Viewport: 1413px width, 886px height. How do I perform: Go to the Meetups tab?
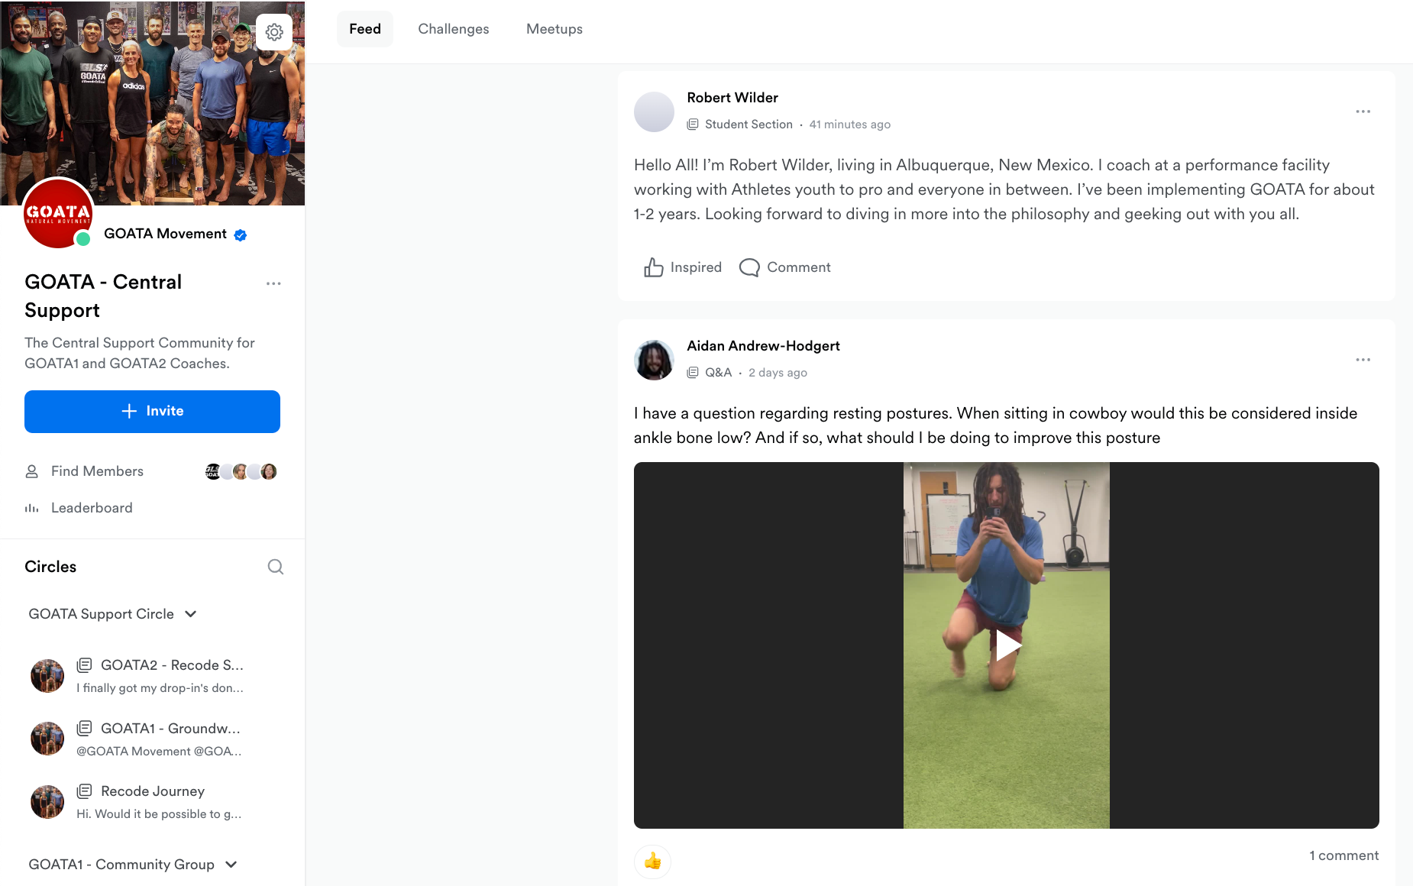(x=555, y=29)
